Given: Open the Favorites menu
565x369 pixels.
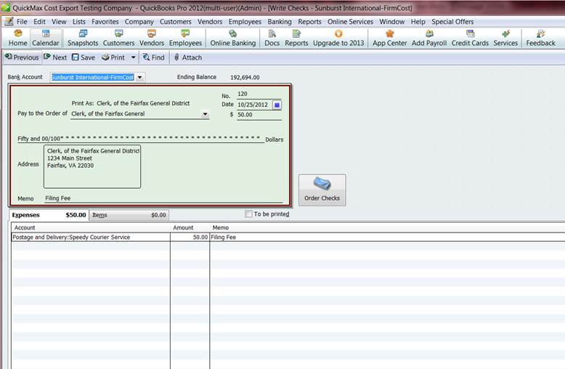Looking at the screenshot, I should (105, 22).
